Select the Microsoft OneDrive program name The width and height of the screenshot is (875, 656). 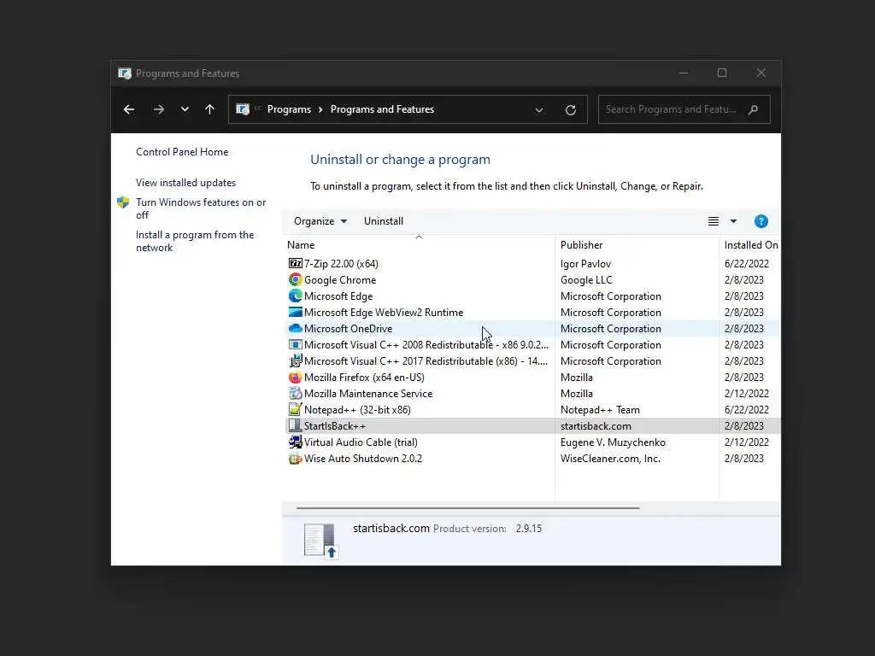349,329
